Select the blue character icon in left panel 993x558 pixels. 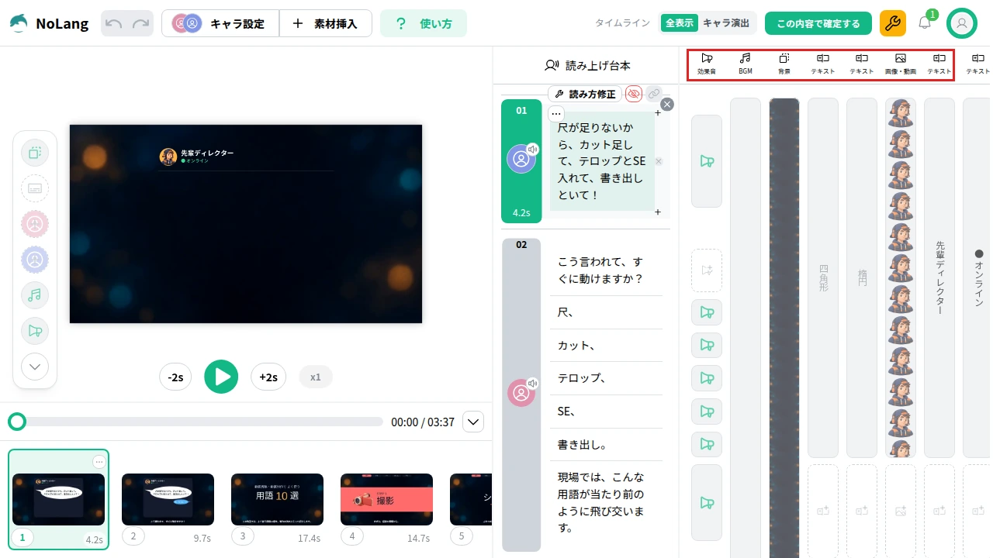35,260
